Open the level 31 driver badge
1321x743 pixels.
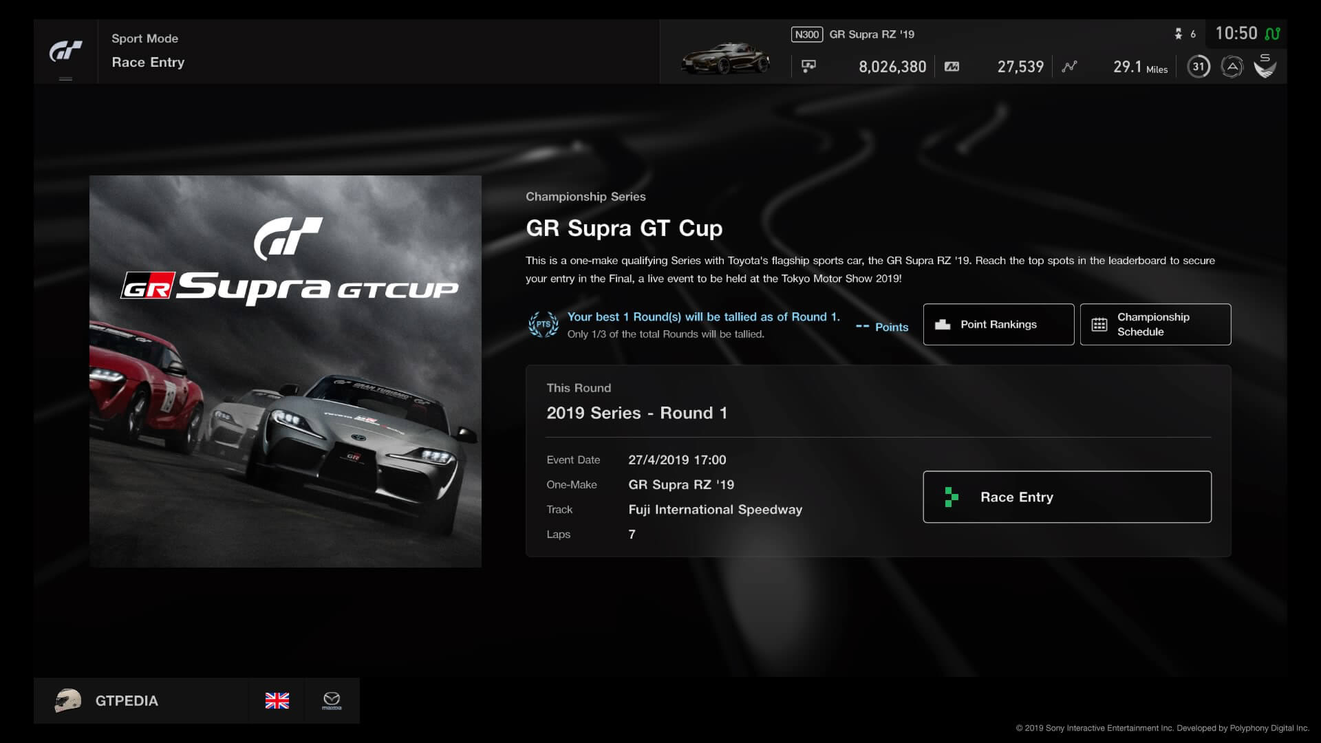[x=1199, y=67]
